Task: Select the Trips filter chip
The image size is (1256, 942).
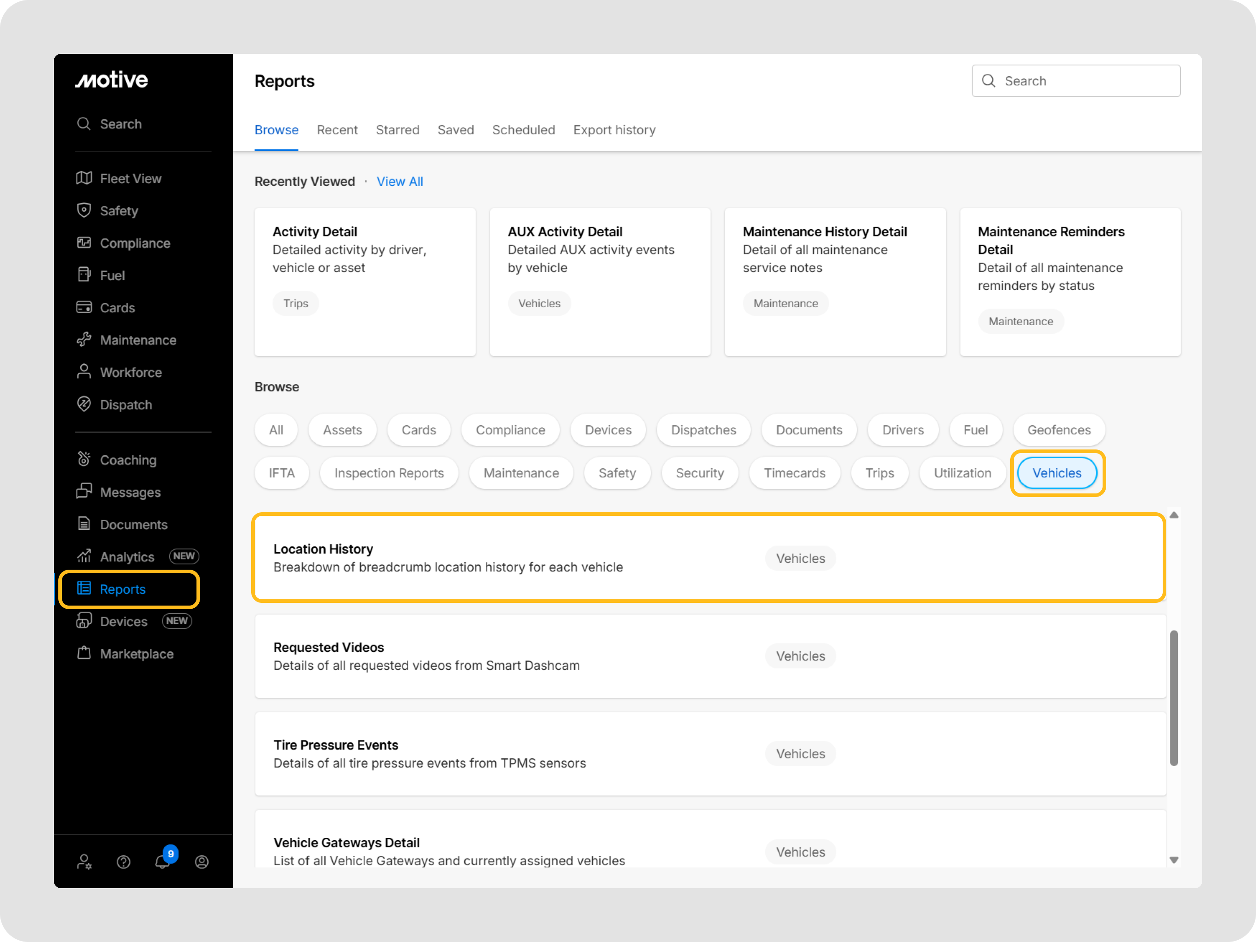Action: pyautogui.click(x=879, y=473)
